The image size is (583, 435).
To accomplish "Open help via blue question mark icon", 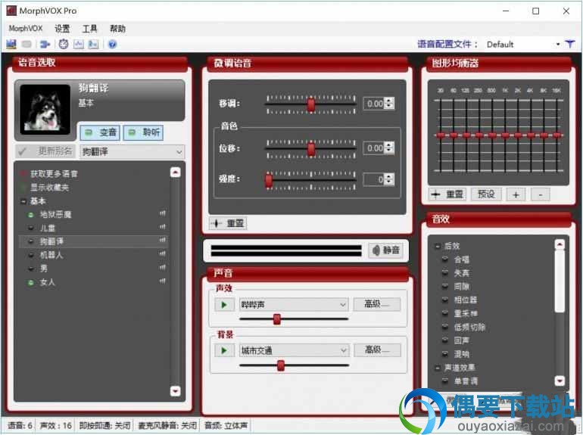I will (112, 44).
